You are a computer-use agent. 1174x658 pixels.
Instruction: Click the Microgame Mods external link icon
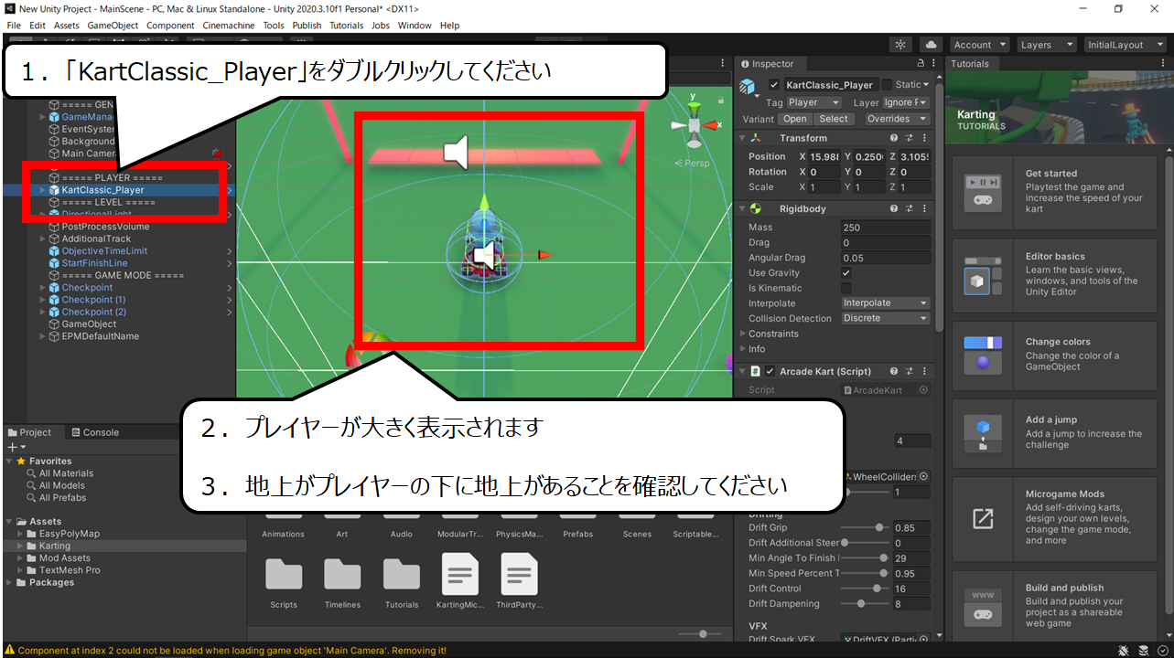983,518
